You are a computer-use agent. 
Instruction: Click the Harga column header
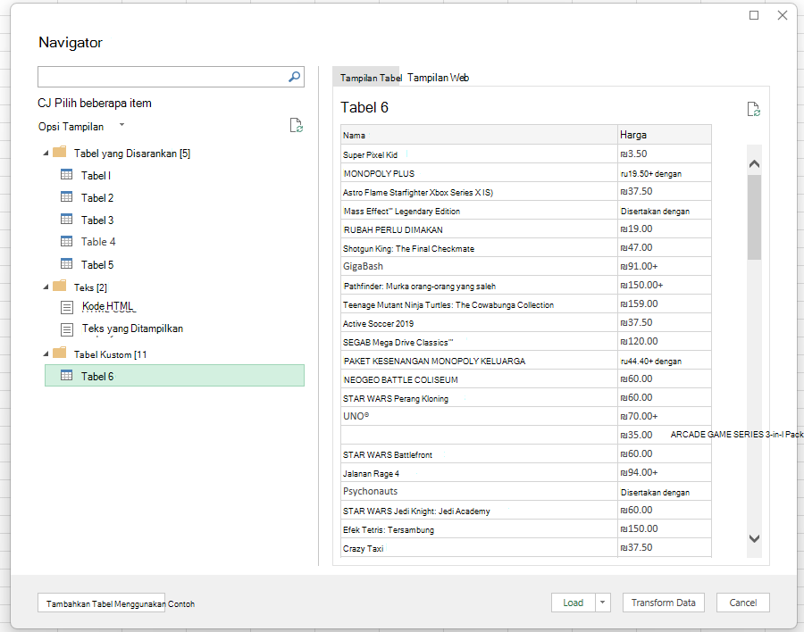[x=665, y=135]
